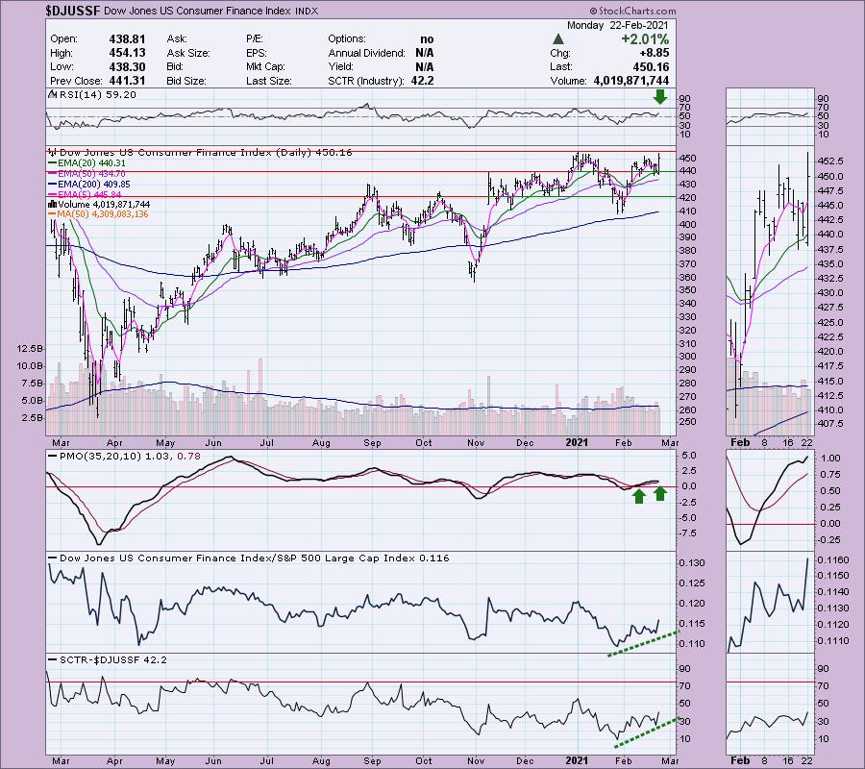Click the Low value 438.30
The height and width of the screenshot is (769, 865).
coord(128,66)
